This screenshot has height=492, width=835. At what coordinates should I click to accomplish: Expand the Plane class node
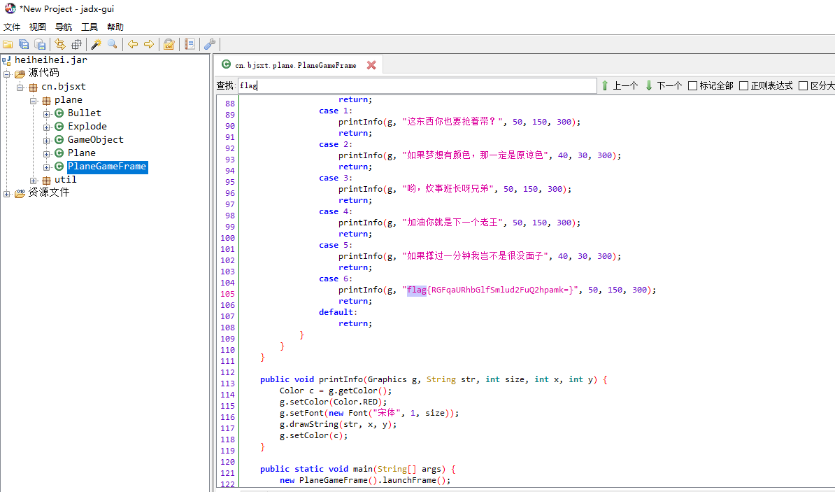pyautogui.click(x=46, y=153)
